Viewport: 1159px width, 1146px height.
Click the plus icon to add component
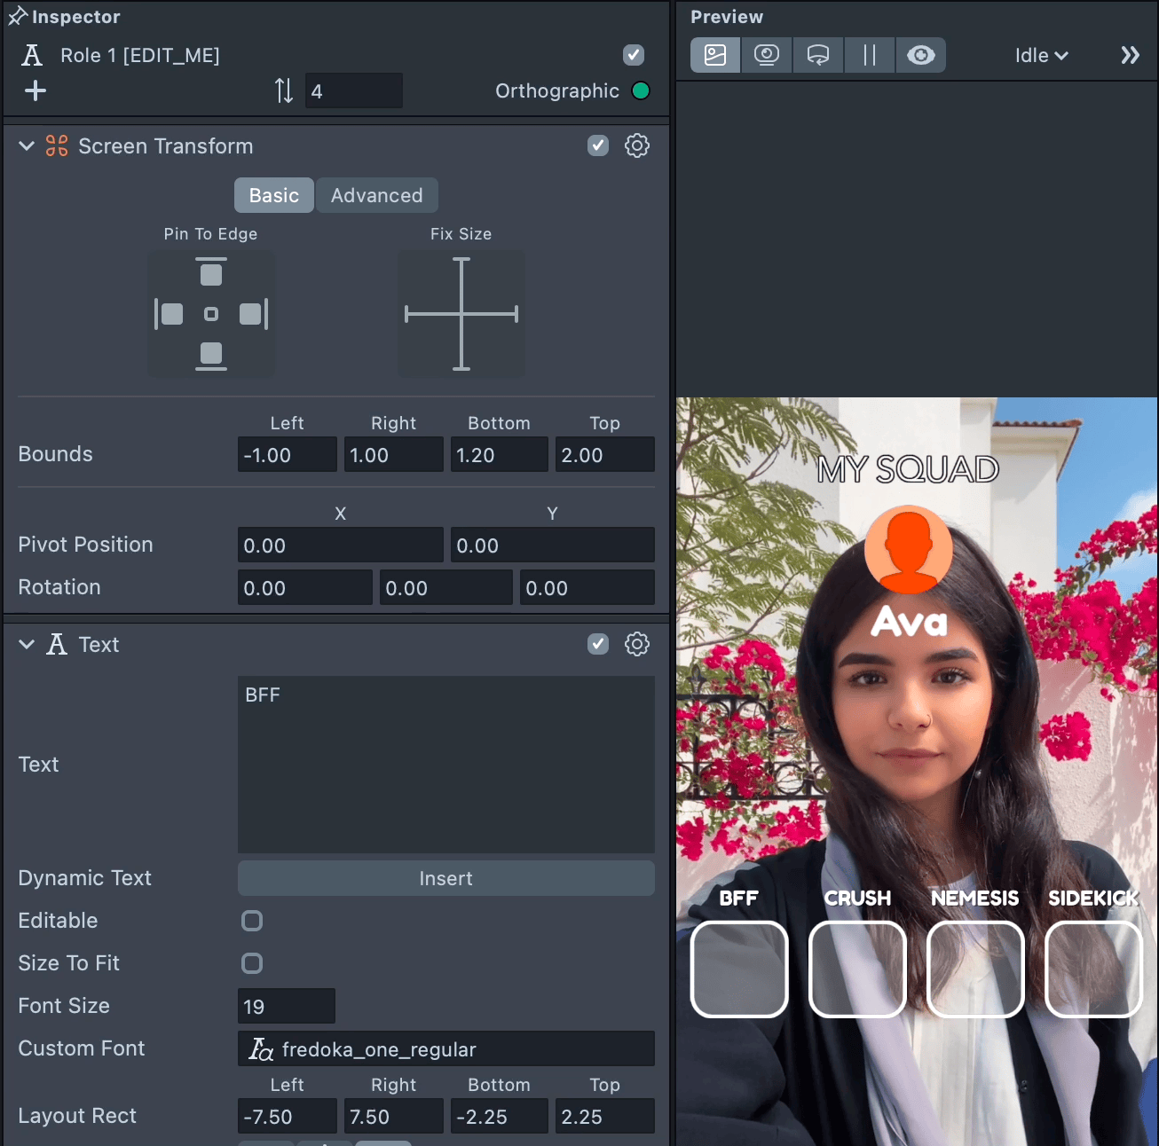tap(35, 90)
